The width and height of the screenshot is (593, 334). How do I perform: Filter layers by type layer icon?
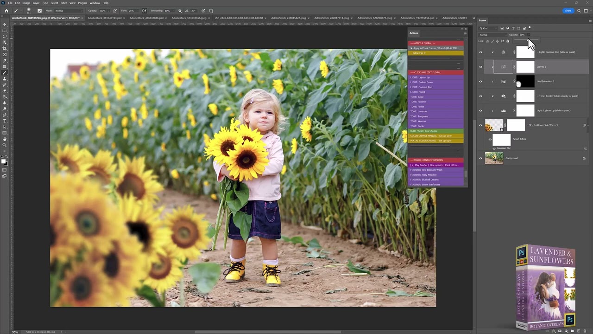tap(513, 28)
